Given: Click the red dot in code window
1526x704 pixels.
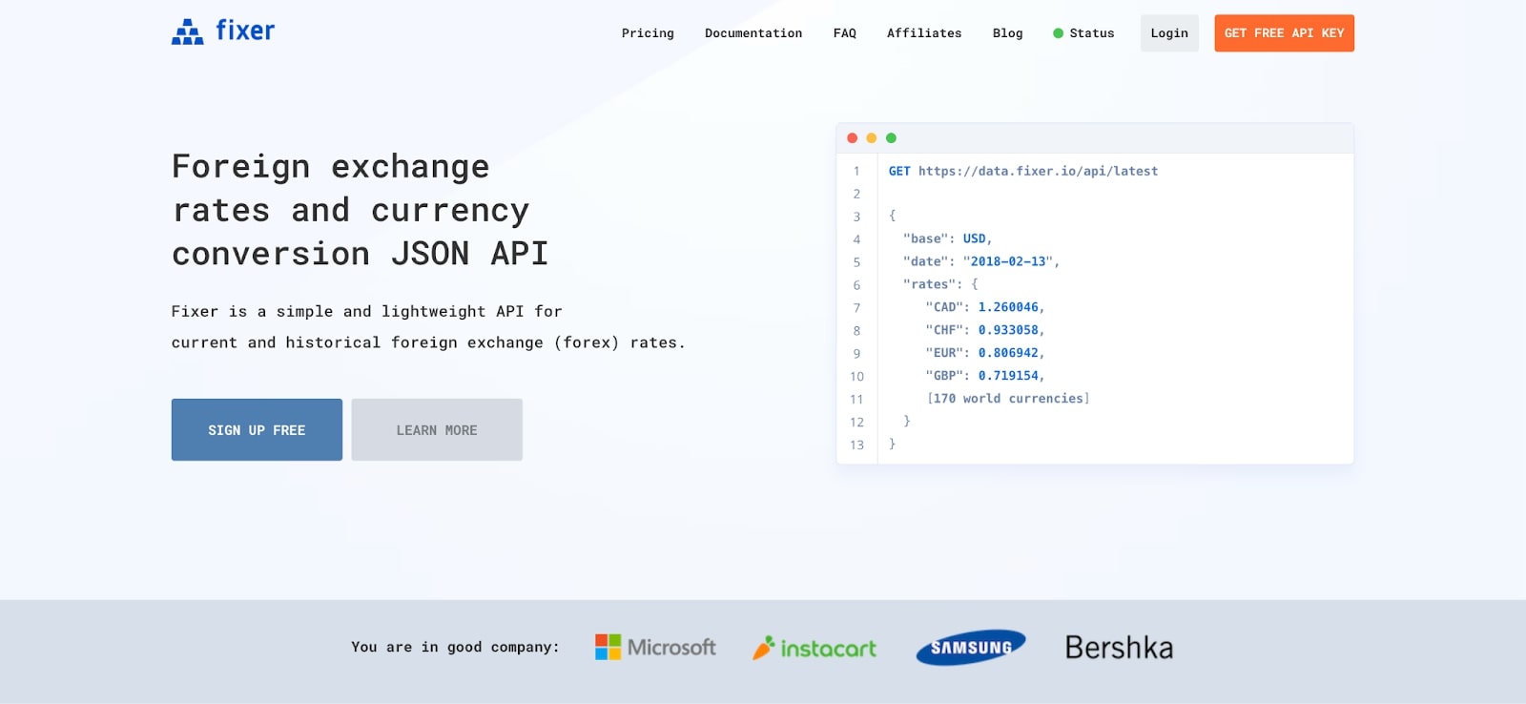Looking at the screenshot, I should point(853,138).
